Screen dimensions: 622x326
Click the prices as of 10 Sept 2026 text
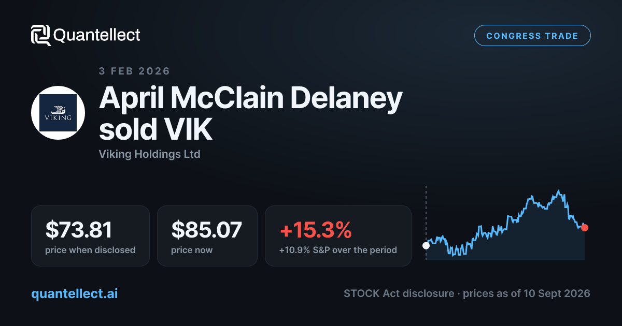point(526,293)
